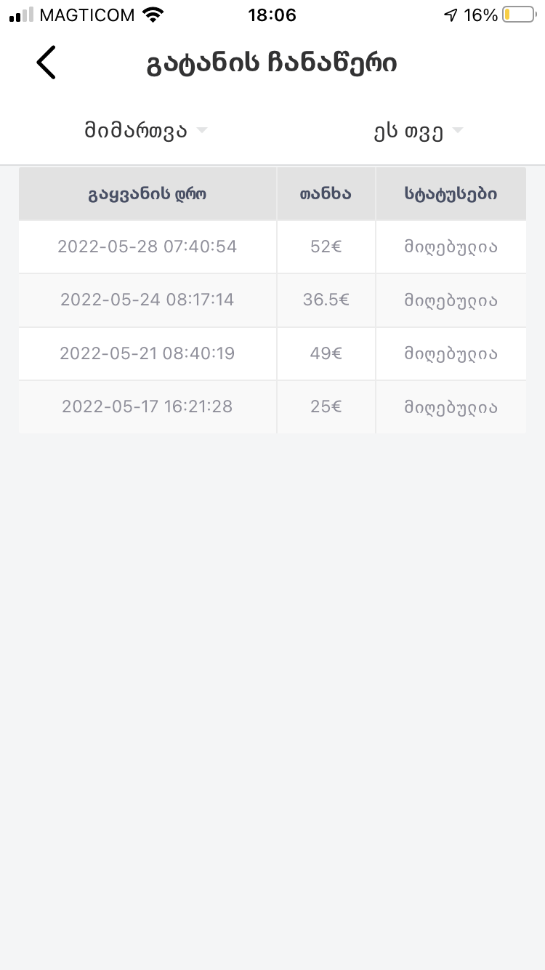The width and height of the screenshot is (545, 970).
Task: Click the გაყვანის დრო column header
Action: click(148, 194)
